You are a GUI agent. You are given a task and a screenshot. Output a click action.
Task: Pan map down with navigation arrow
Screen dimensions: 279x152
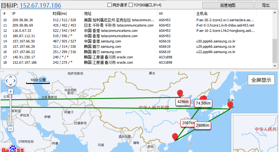click(11, 85)
